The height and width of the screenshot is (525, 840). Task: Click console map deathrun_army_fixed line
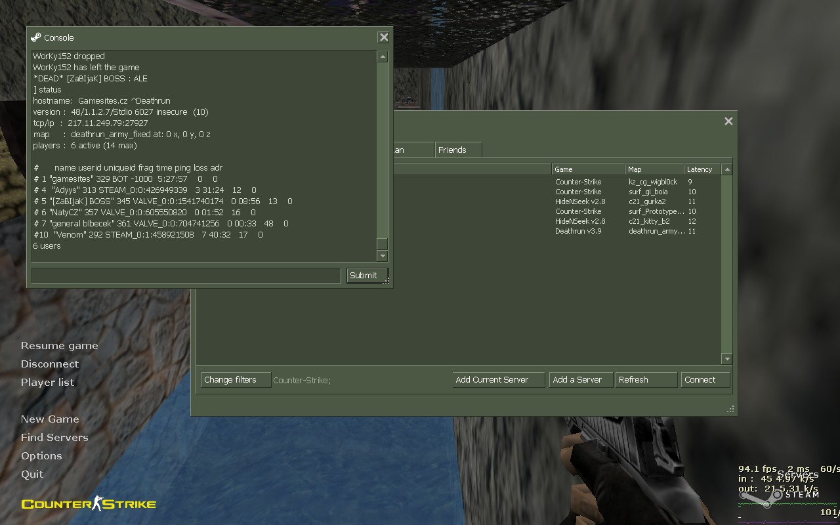point(121,135)
